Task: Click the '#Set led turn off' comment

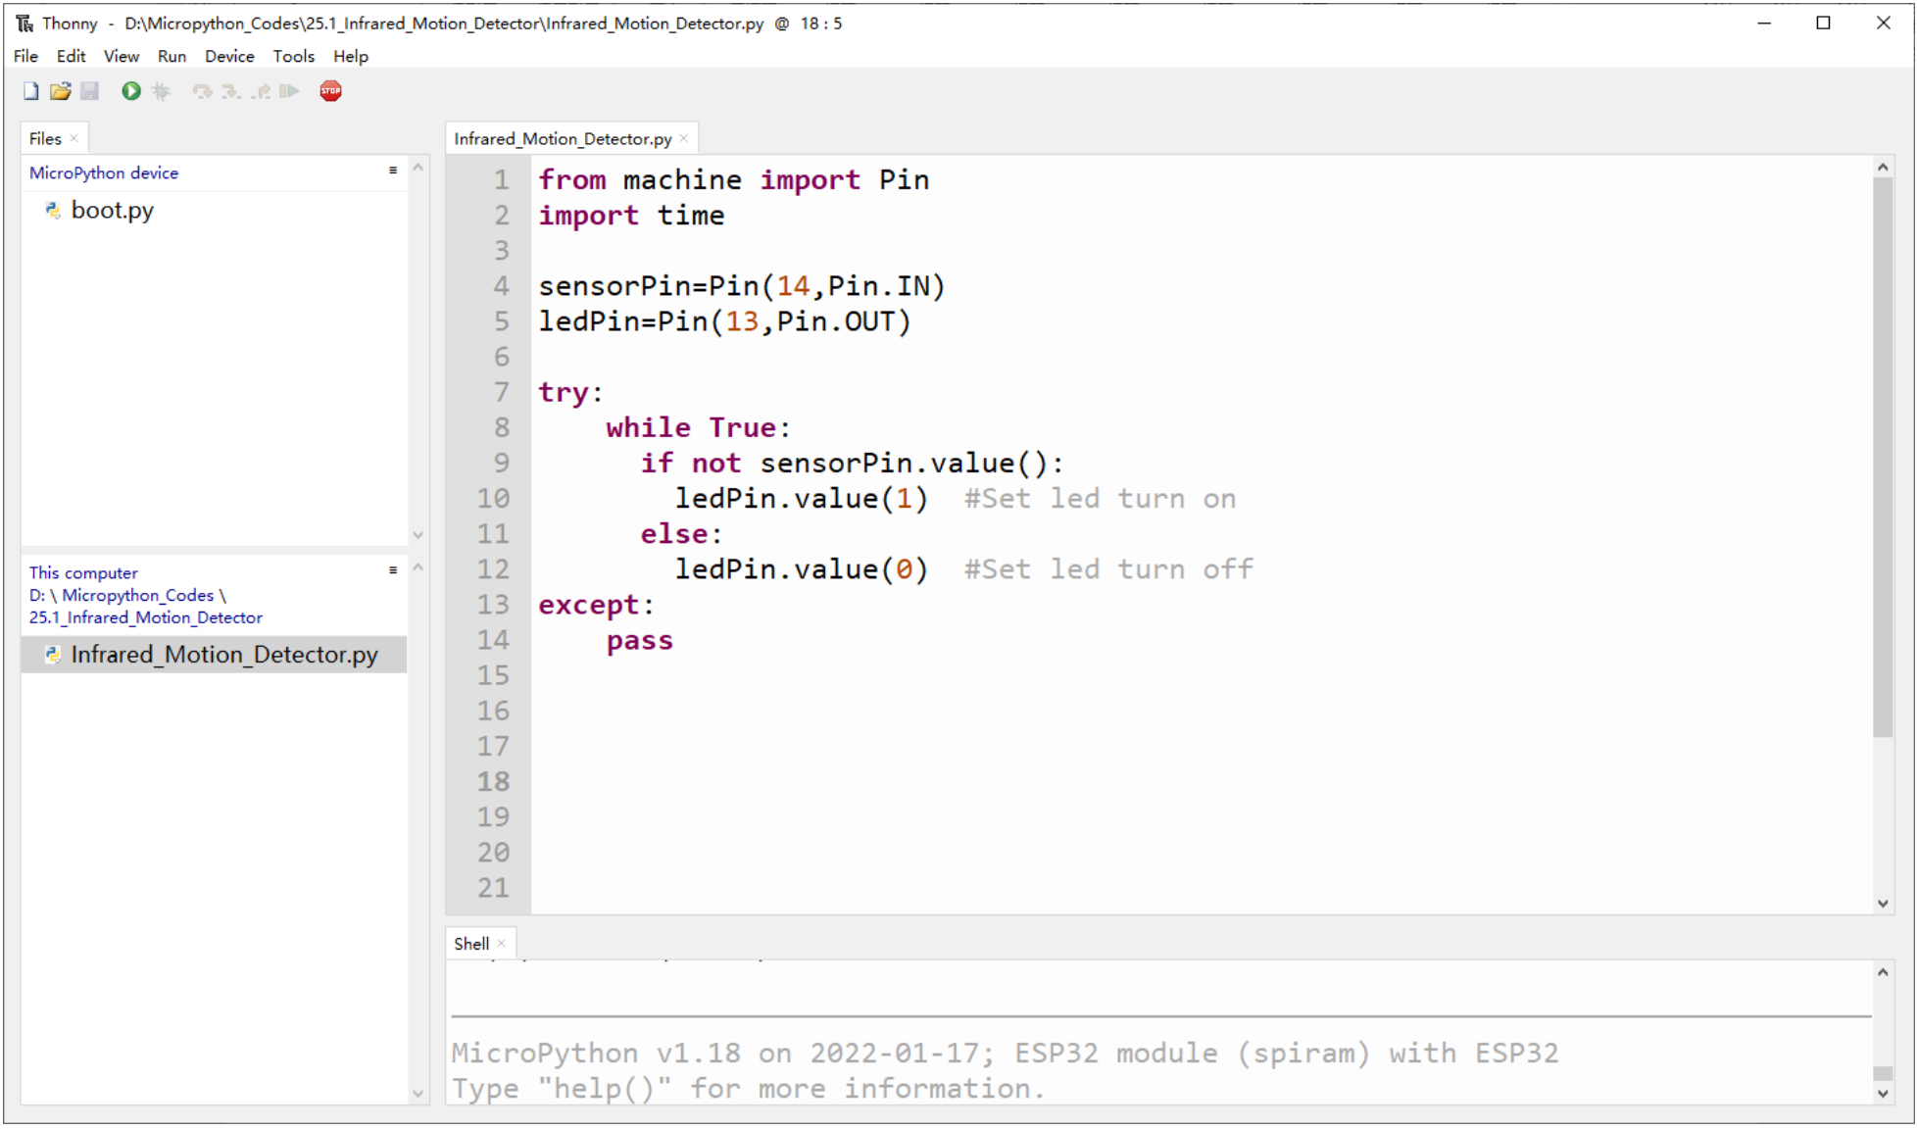Action: click(x=1108, y=568)
